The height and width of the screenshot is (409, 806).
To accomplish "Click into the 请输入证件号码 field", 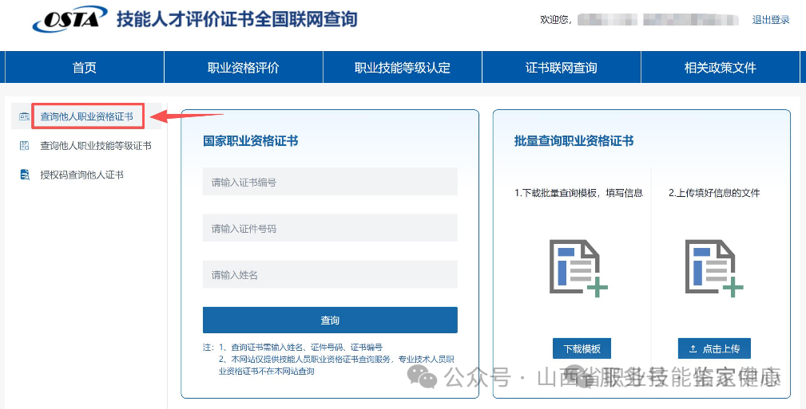I will [330, 228].
